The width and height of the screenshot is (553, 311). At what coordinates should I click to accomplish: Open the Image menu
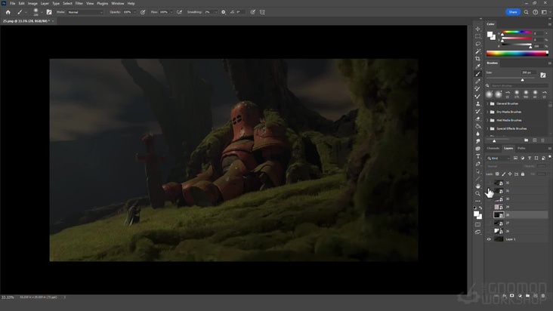click(x=32, y=4)
